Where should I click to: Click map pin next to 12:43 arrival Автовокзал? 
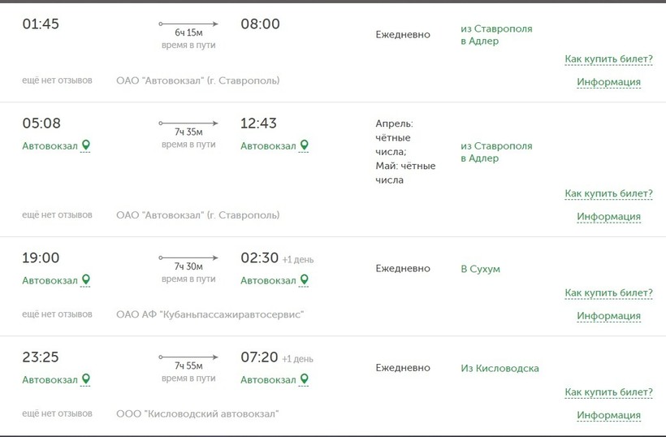pos(305,145)
